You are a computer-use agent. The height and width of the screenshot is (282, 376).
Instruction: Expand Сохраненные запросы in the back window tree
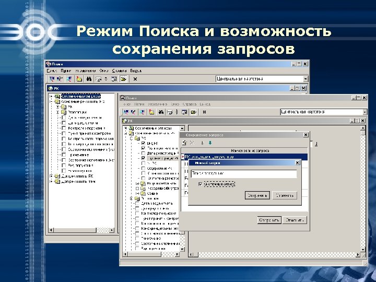pos(51,97)
